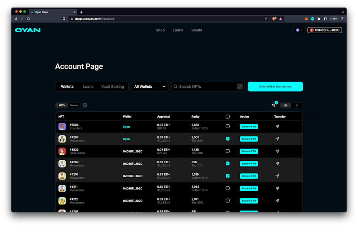
Task: Borrow ETH against #4212 Mocaverse
Action: (x=249, y=201)
